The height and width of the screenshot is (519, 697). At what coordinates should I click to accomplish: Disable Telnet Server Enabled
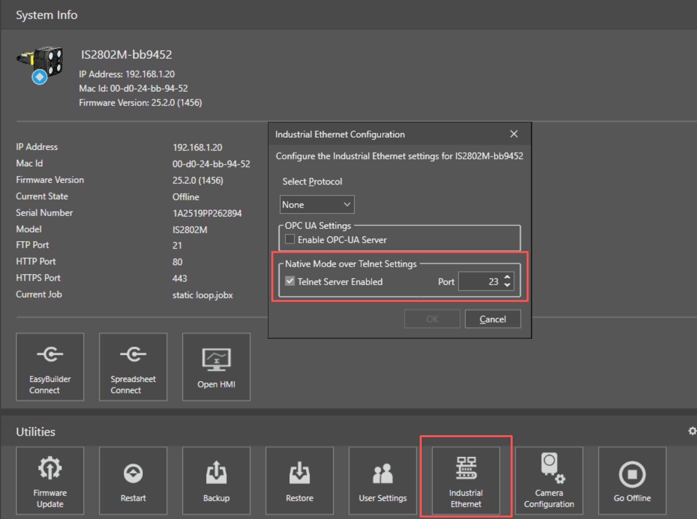click(290, 281)
